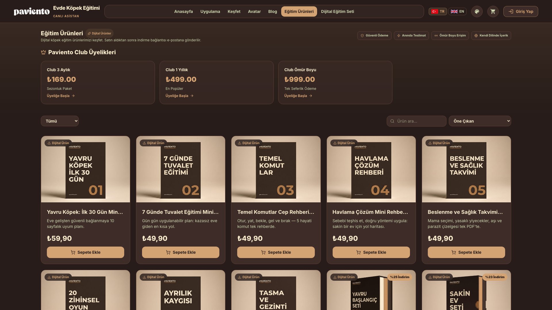
Task: Open the Avatar nav item
Action: pyautogui.click(x=254, y=11)
